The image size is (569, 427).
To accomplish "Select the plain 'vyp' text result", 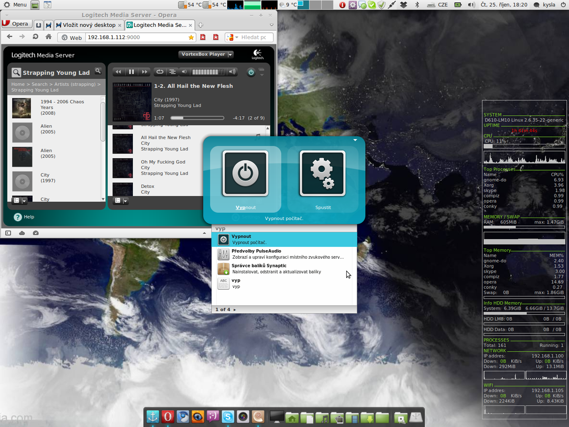I will point(284,284).
